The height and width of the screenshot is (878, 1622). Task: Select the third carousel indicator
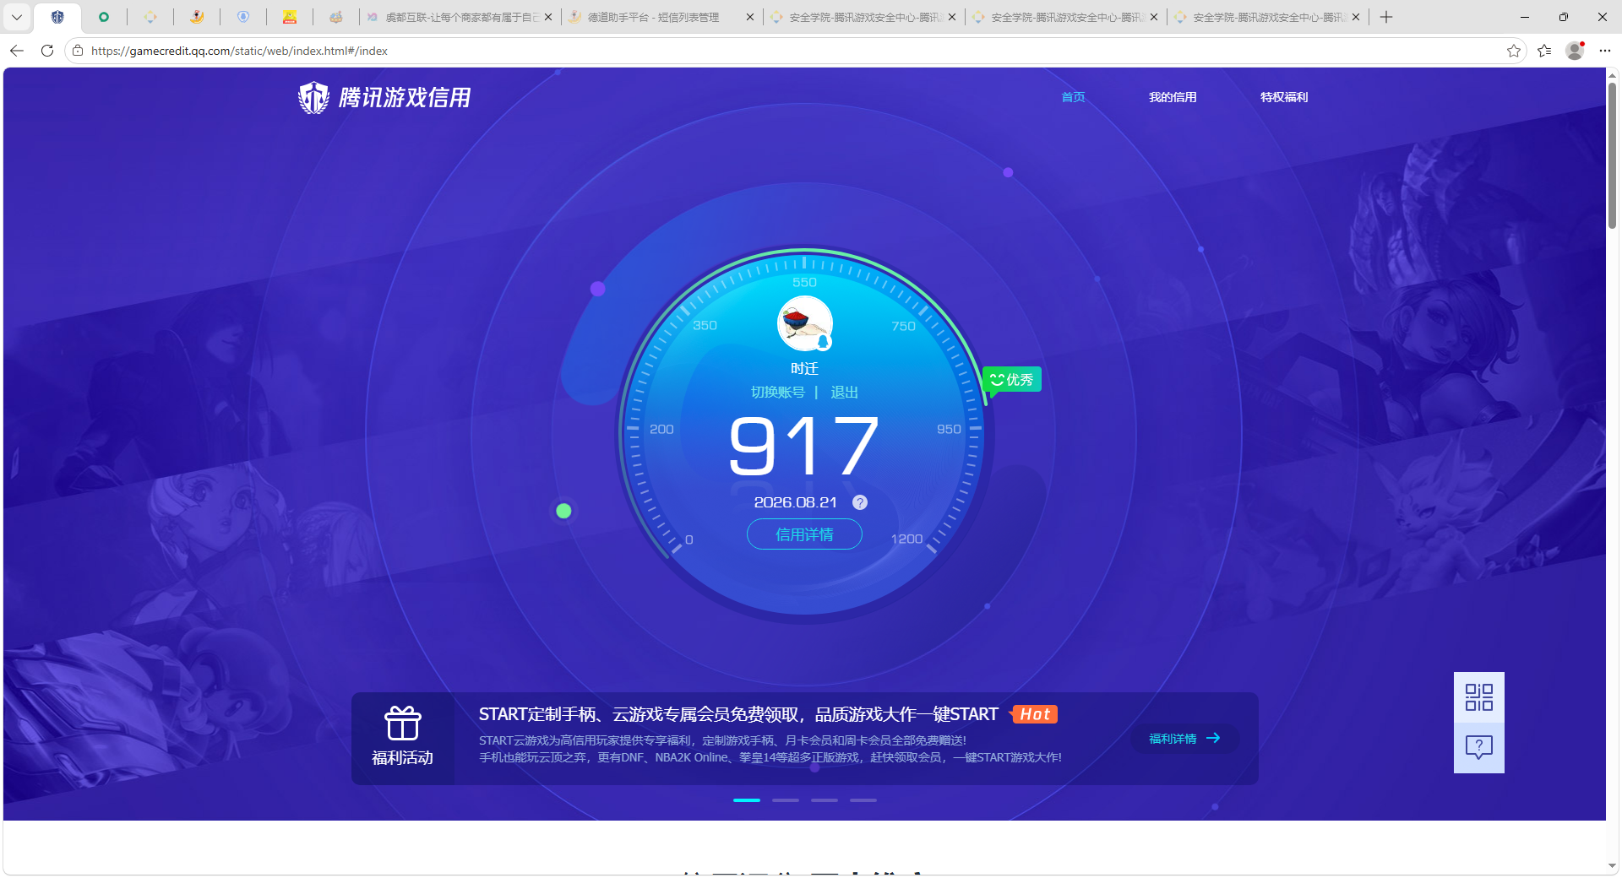click(825, 799)
